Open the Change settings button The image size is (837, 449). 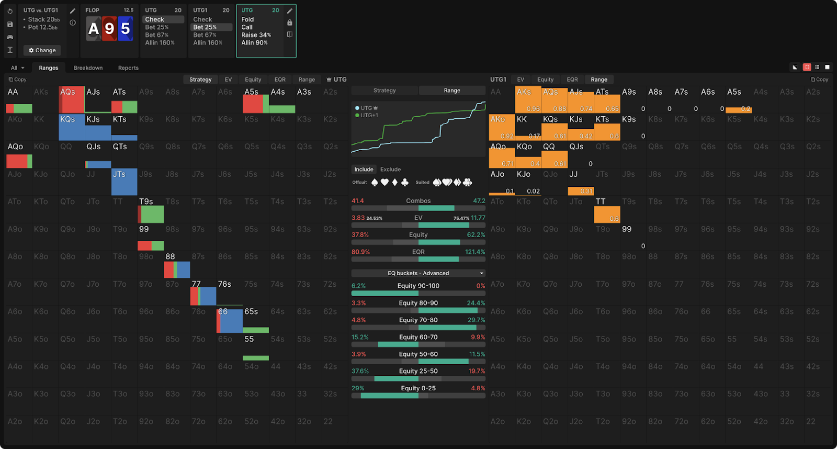tap(42, 50)
